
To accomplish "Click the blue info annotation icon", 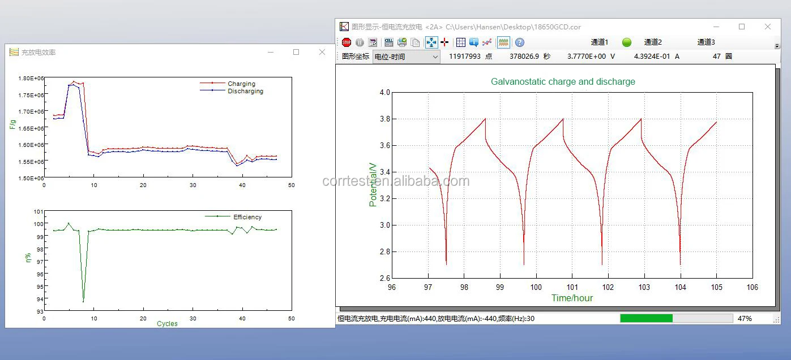I will 474,42.
